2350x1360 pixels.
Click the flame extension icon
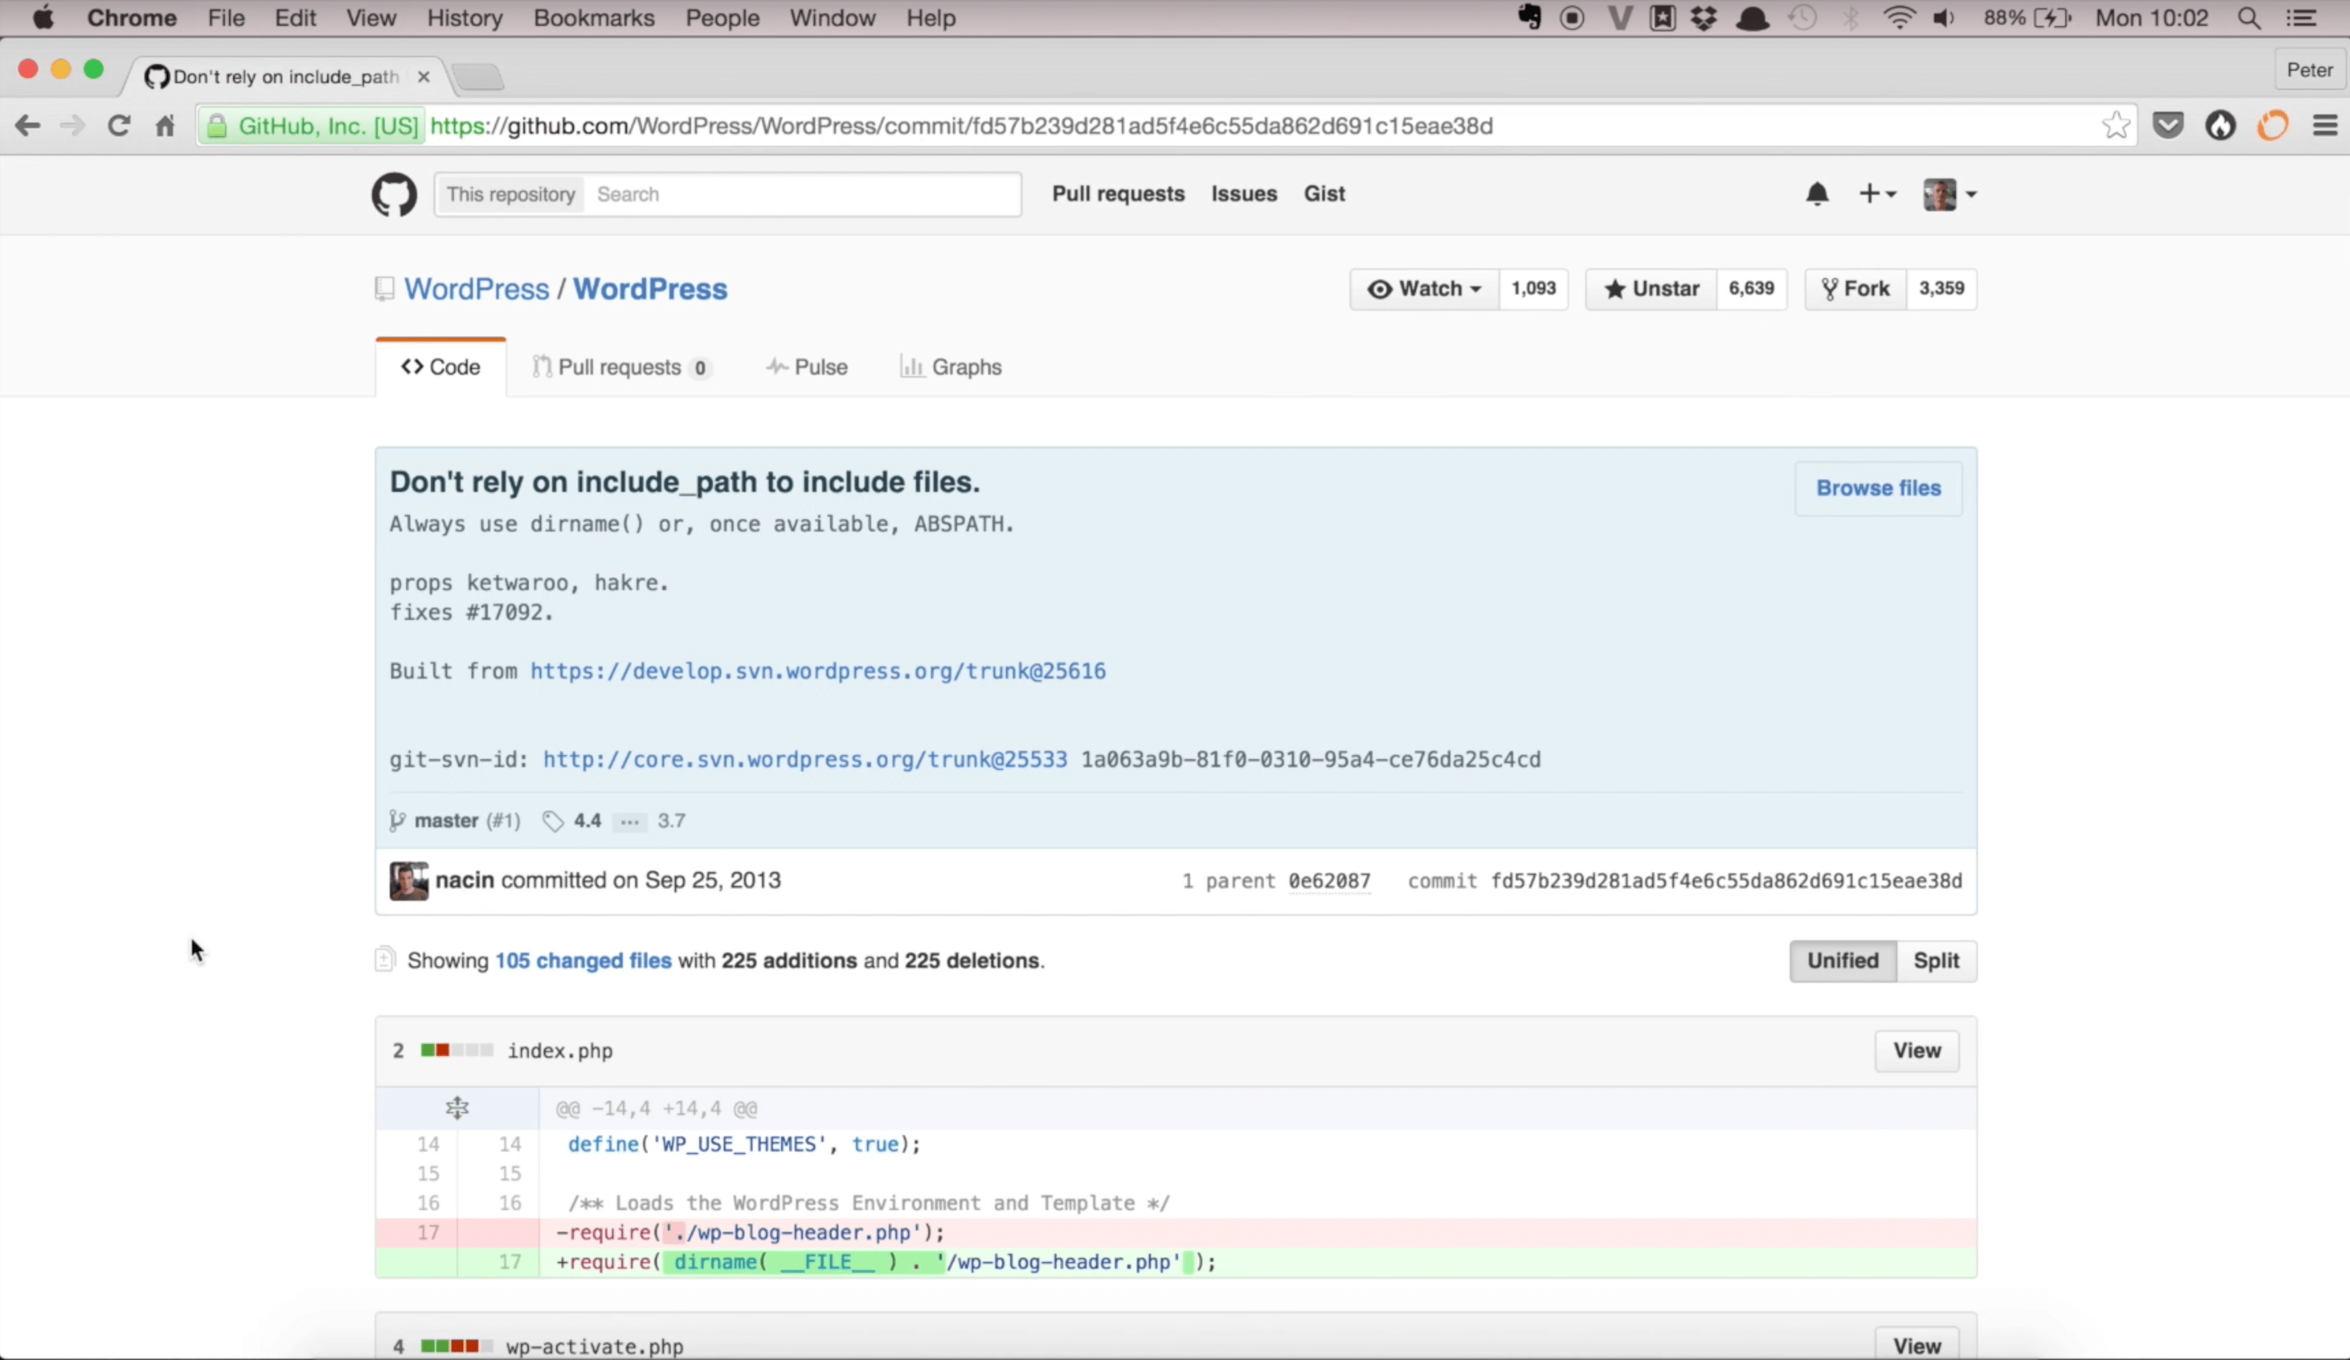(x=2221, y=125)
